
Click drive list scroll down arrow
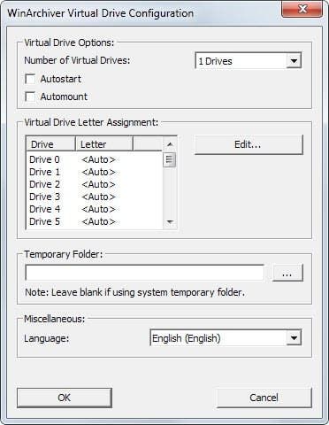[x=170, y=222]
